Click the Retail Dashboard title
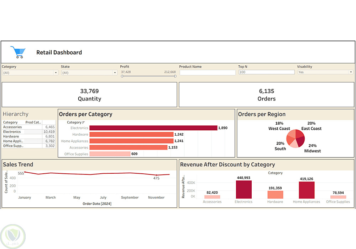 pos(59,52)
